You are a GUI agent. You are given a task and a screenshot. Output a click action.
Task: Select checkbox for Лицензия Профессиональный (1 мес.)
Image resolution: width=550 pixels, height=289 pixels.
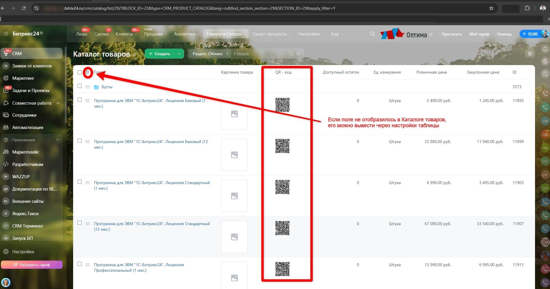[x=80, y=264]
